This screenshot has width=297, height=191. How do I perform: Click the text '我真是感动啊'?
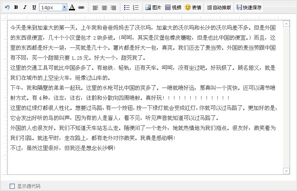[157, 138]
